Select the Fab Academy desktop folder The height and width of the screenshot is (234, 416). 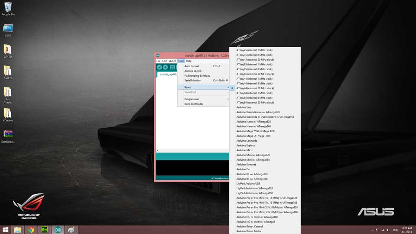pyautogui.click(x=8, y=95)
